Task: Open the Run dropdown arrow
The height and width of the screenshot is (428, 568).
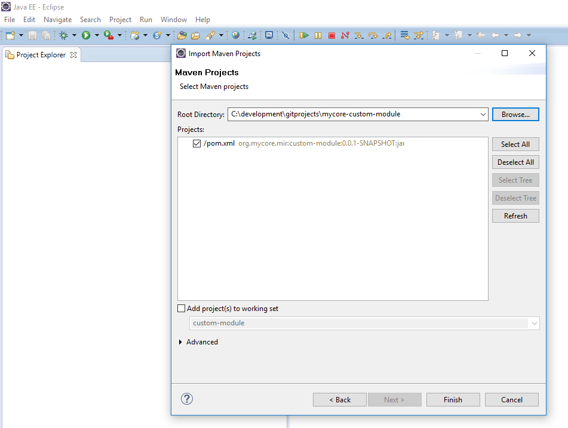Action: tap(97, 35)
